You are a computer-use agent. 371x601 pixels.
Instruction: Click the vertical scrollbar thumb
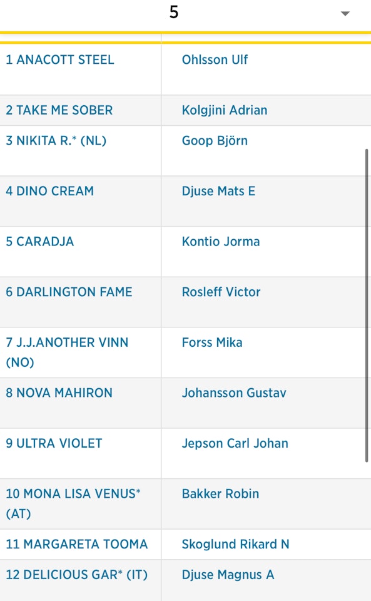[x=367, y=306]
